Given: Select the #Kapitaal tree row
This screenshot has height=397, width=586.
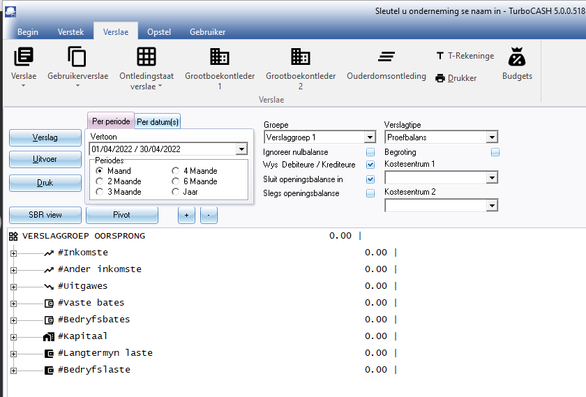Looking at the screenshot, I should (82, 336).
